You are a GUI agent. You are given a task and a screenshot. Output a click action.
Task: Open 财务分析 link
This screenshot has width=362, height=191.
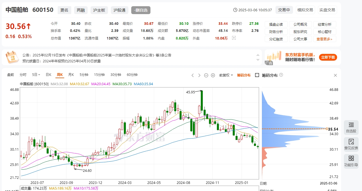pyautogui.click(x=276, y=32)
